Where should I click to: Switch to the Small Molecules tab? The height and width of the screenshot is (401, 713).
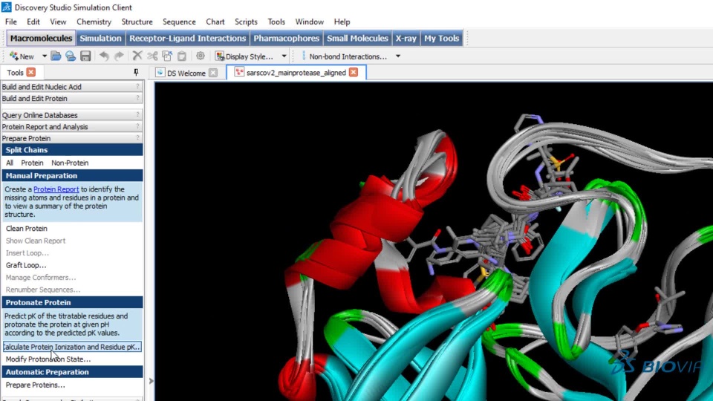(x=357, y=38)
